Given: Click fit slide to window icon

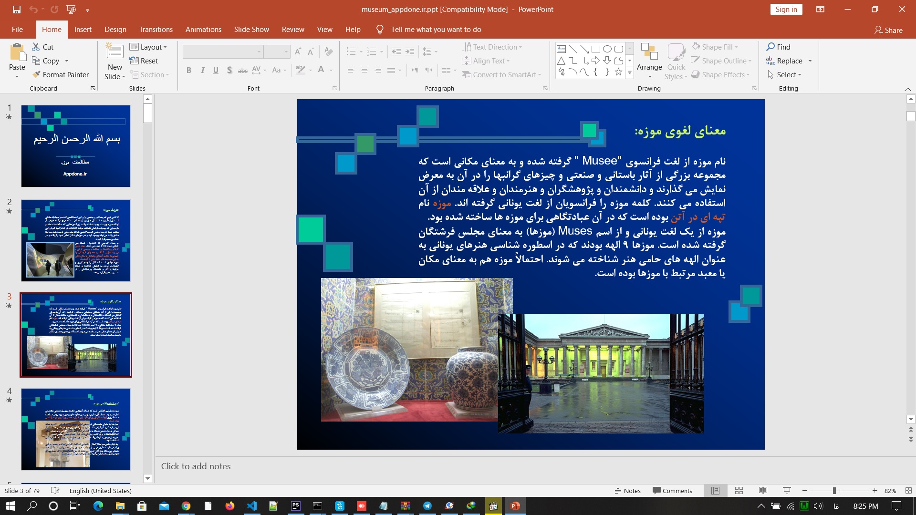Looking at the screenshot, I should click(x=908, y=491).
